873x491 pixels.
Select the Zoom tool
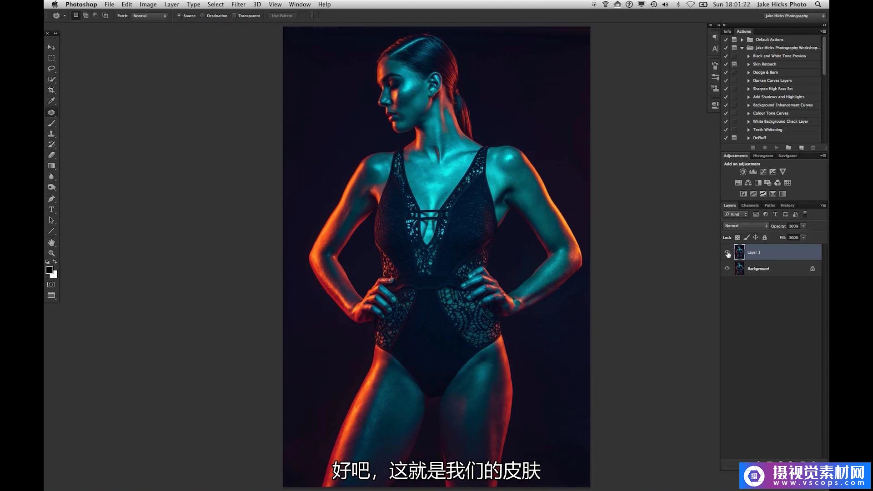[x=51, y=253]
